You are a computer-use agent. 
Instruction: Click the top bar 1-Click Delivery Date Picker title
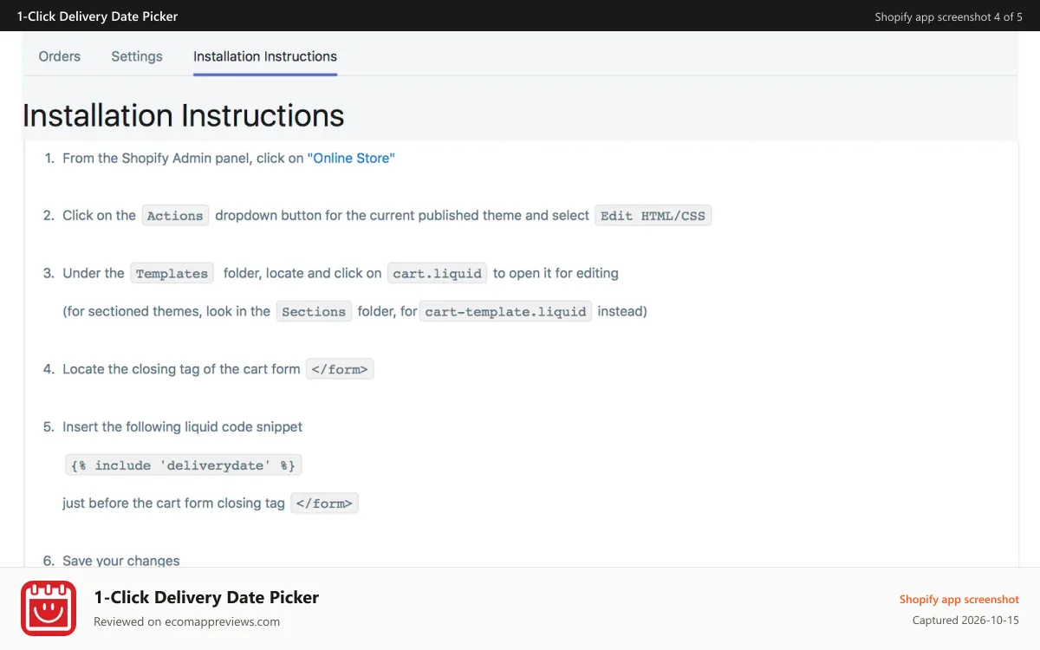click(98, 16)
